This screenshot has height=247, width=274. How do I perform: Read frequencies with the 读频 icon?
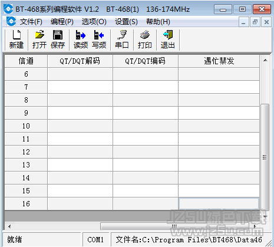[81, 39]
